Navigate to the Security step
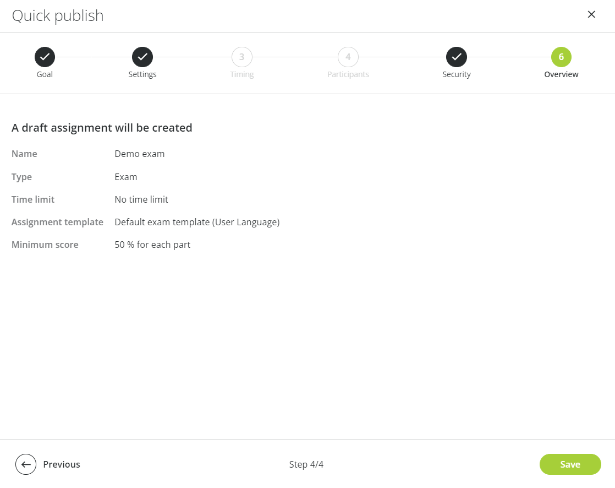615x488 pixels. [457, 74]
